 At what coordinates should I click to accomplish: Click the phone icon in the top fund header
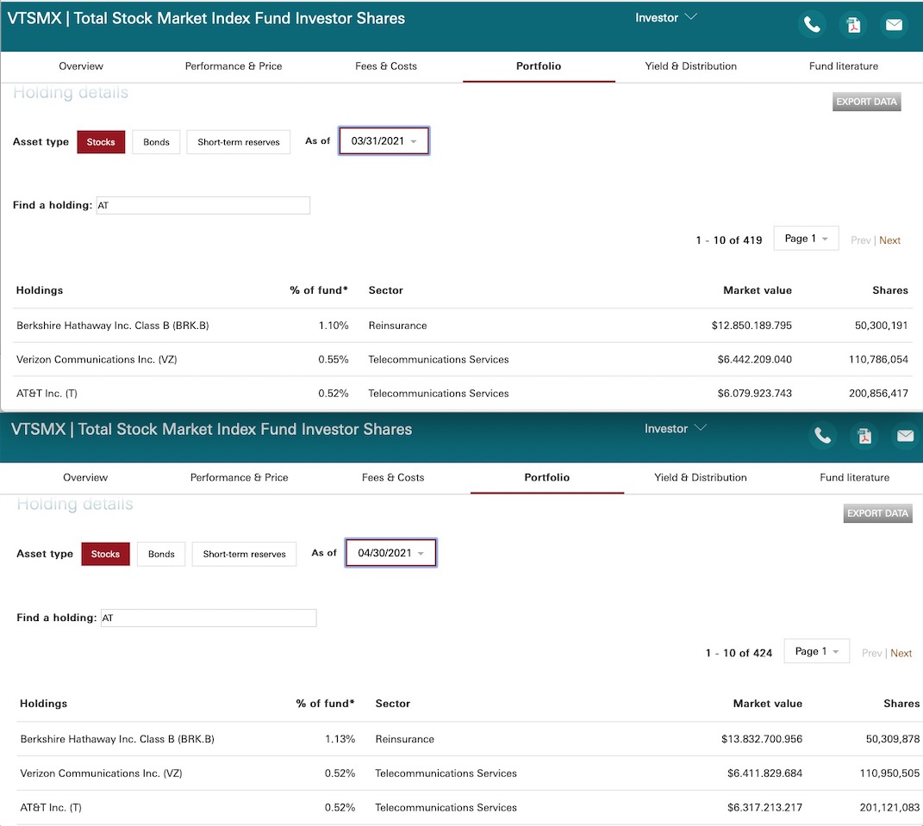coord(812,25)
